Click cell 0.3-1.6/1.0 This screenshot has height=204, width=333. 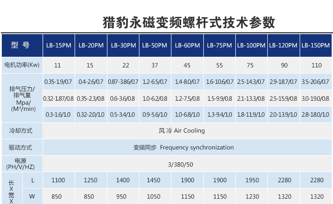click(x=58, y=114)
